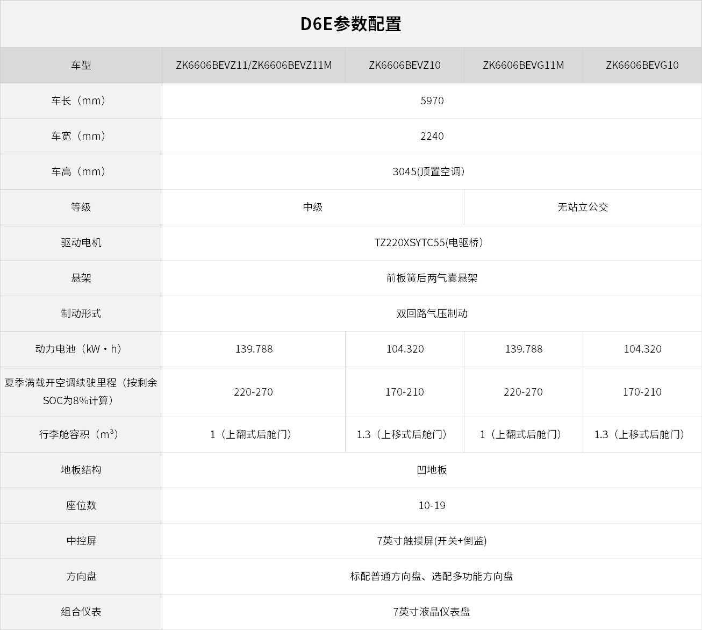The width and height of the screenshot is (702, 630).
Task: Select the 中级 grade cell
Action: pos(312,207)
